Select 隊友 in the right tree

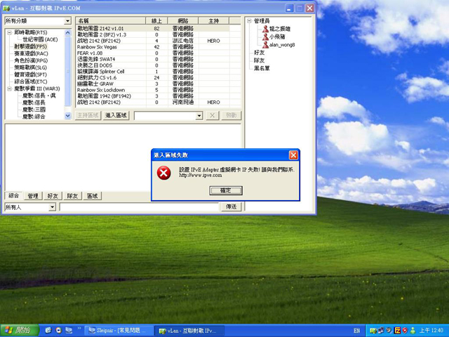(259, 60)
